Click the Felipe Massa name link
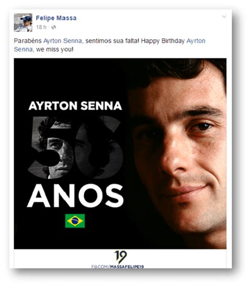 click(x=56, y=18)
